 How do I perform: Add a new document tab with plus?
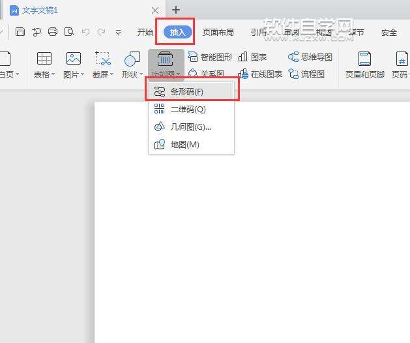[x=176, y=10]
